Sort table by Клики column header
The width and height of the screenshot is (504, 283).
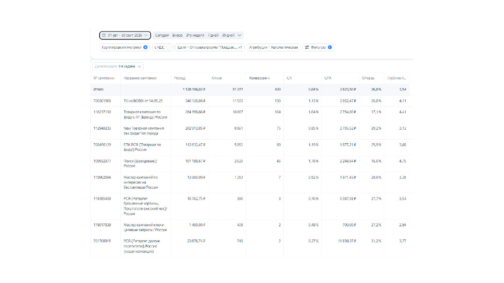tap(217, 78)
